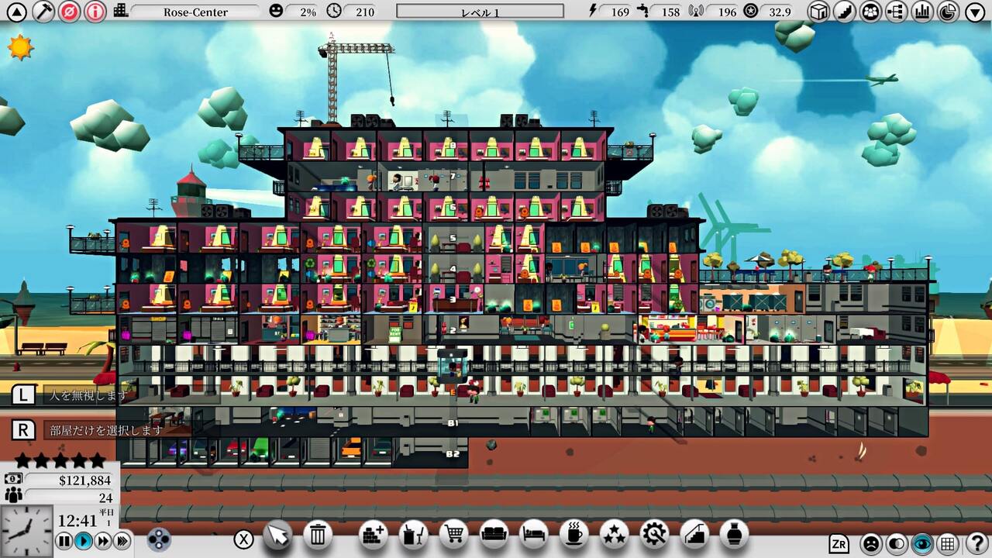Click the X cancel button
The width and height of the screenshot is (992, 558).
(243, 540)
